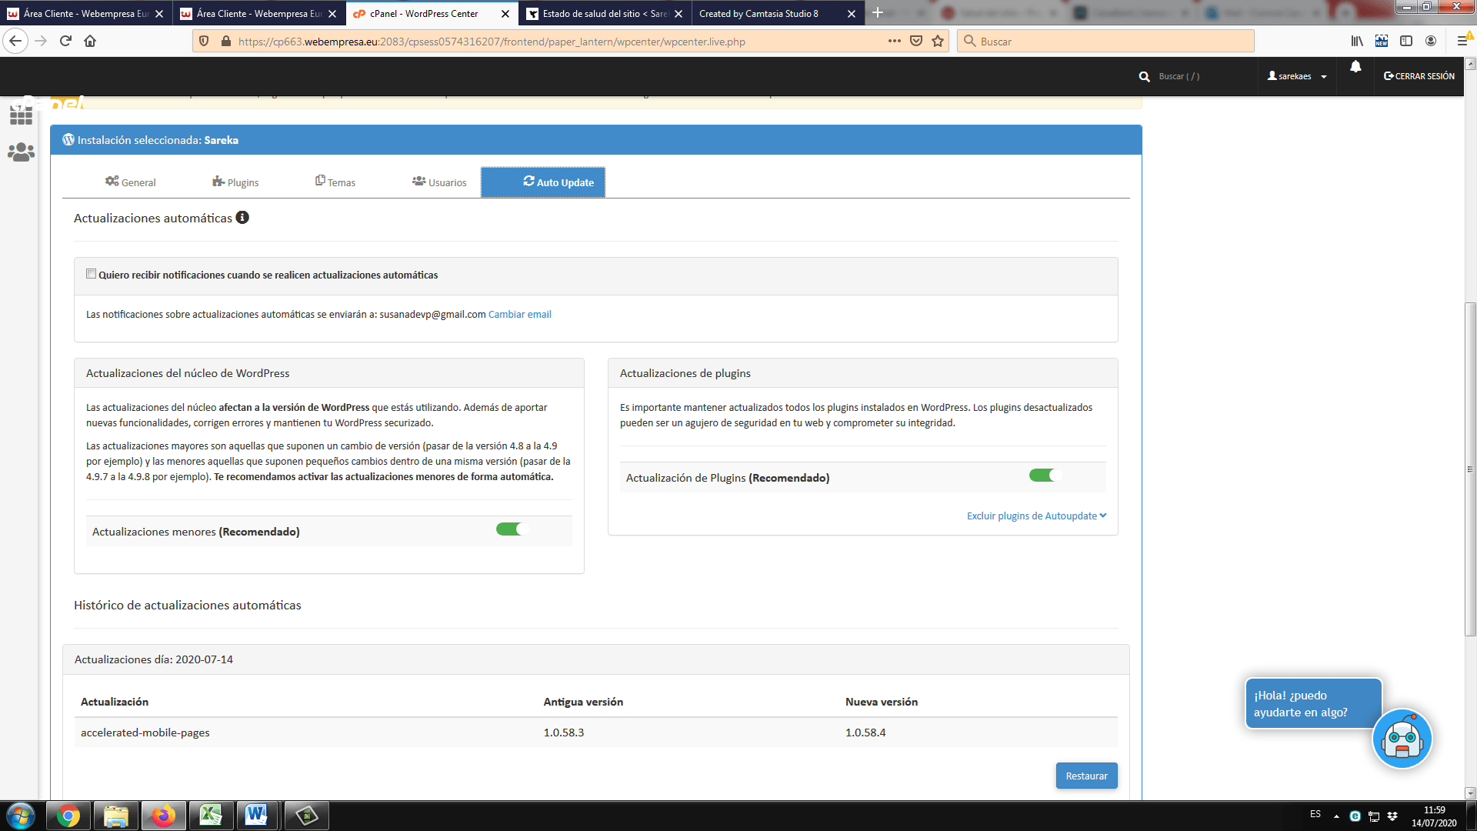Open Camtasia recorder from the taskbar

point(306,816)
